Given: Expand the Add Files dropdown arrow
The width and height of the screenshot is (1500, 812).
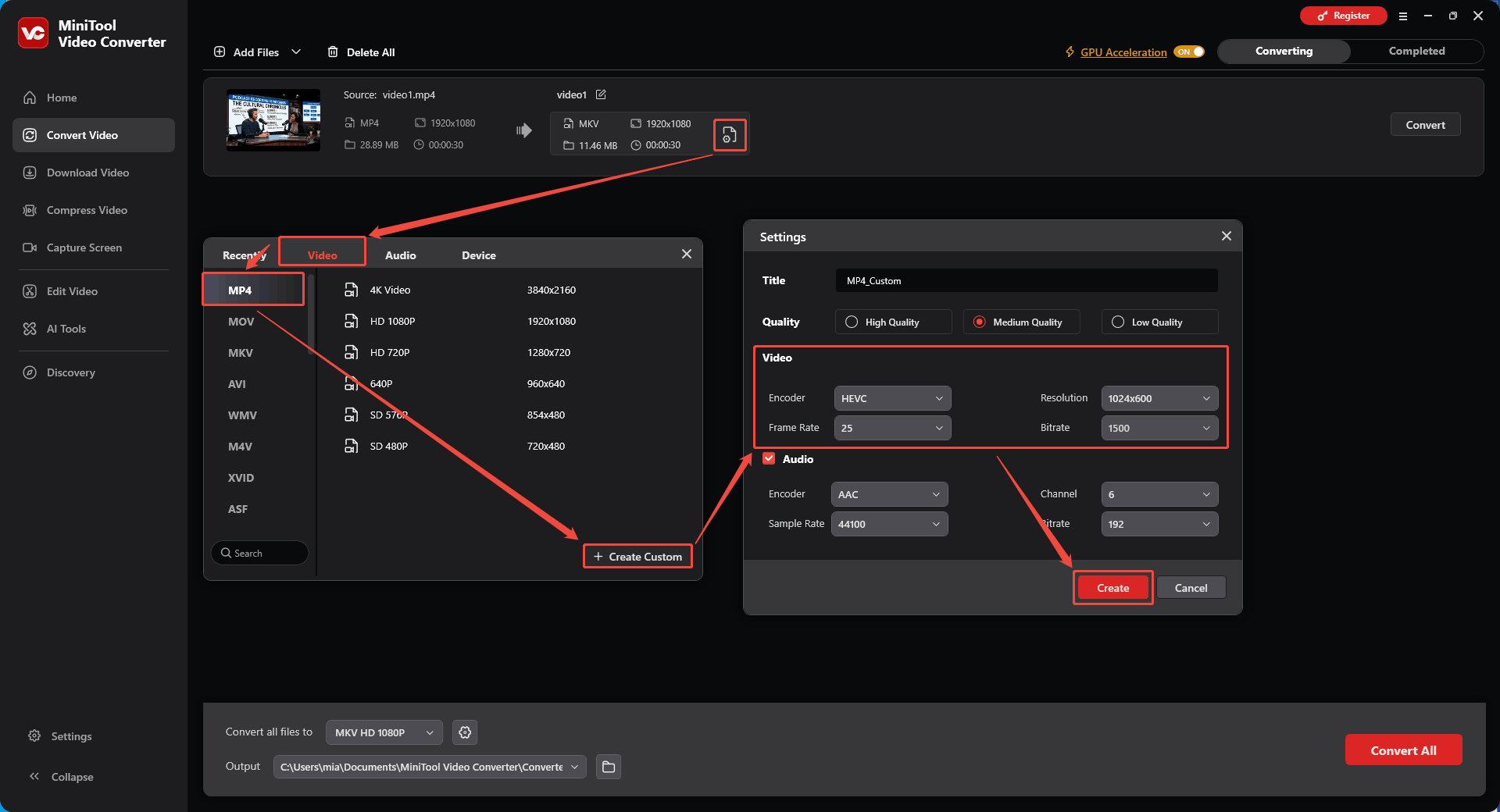Looking at the screenshot, I should (296, 52).
